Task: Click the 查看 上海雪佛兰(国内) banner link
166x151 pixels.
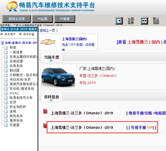Action: coord(142,42)
